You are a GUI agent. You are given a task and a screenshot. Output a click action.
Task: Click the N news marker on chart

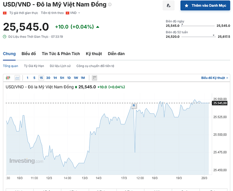tap(134, 105)
